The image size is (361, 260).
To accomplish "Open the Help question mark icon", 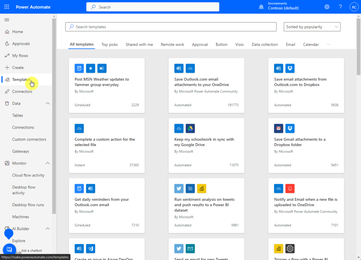I will 340,7.
